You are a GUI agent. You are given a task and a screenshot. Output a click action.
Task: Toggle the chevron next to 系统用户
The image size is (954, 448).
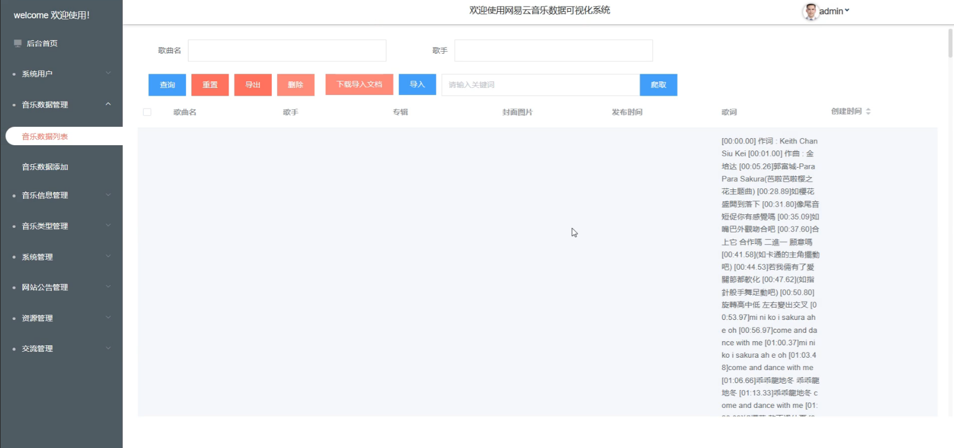point(108,73)
